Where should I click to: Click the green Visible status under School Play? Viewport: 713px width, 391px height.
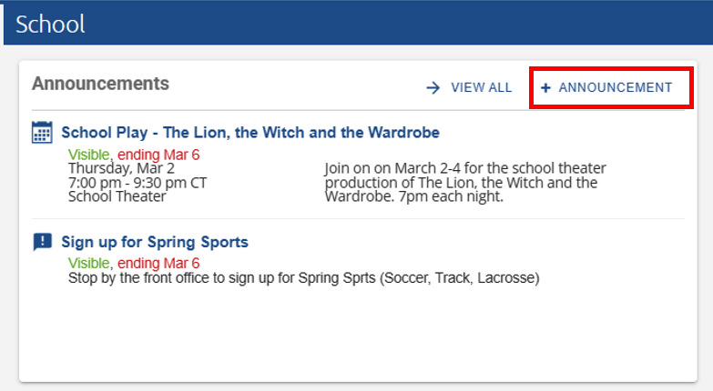pyautogui.click(x=89, y=155)
